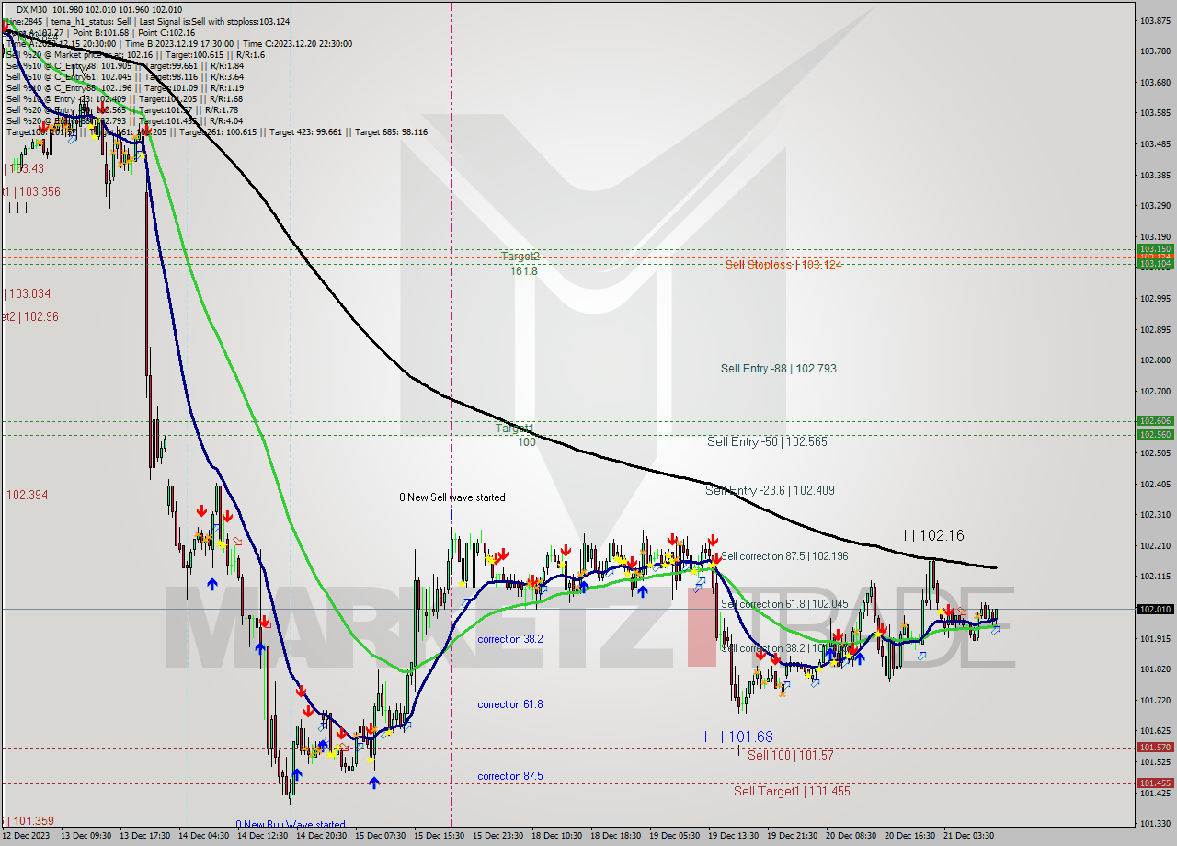Select the 'Sell Entry -23.6 | 102.409' label

point(771,491)
